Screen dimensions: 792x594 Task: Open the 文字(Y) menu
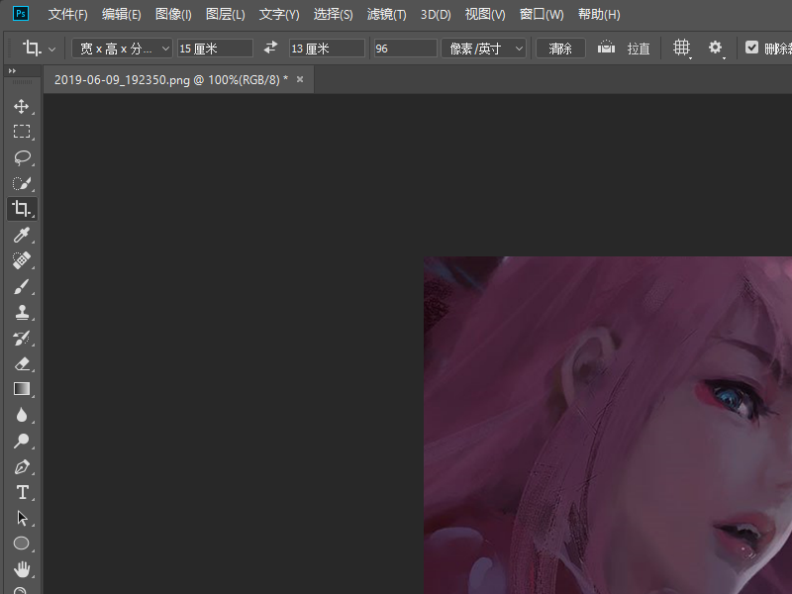[x=279, y=15]
